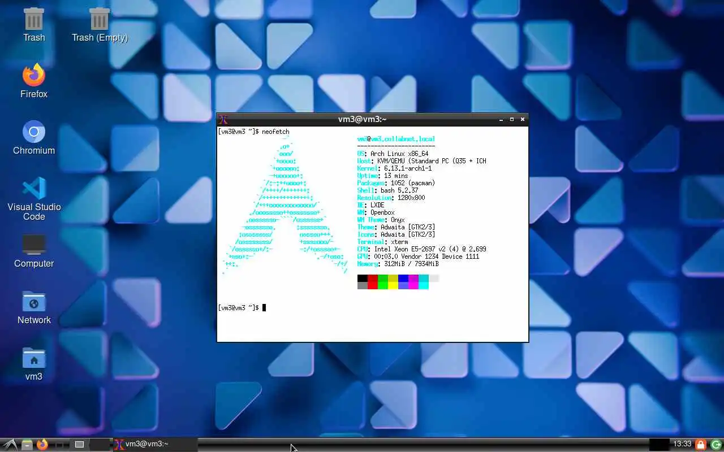Click the Icons: Adwaita [GTK2/3] line
Viewport: 724px width, 452px height.
click(x=396, y=234)
